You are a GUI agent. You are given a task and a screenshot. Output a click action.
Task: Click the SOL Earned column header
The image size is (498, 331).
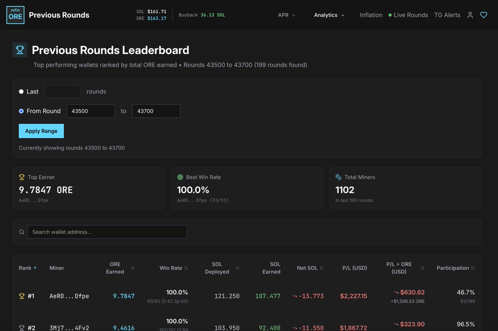click(271, 268)
